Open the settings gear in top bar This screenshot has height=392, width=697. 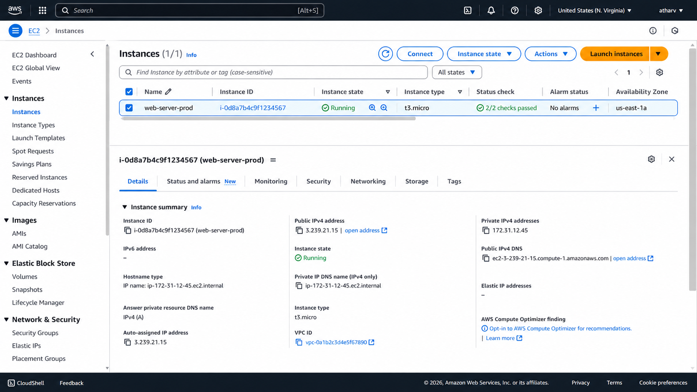coord(538,10)
